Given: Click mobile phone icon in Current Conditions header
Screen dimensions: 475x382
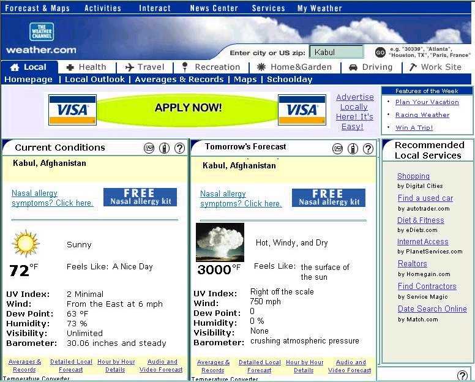Looking at the screenshot, I should point(164,148).
